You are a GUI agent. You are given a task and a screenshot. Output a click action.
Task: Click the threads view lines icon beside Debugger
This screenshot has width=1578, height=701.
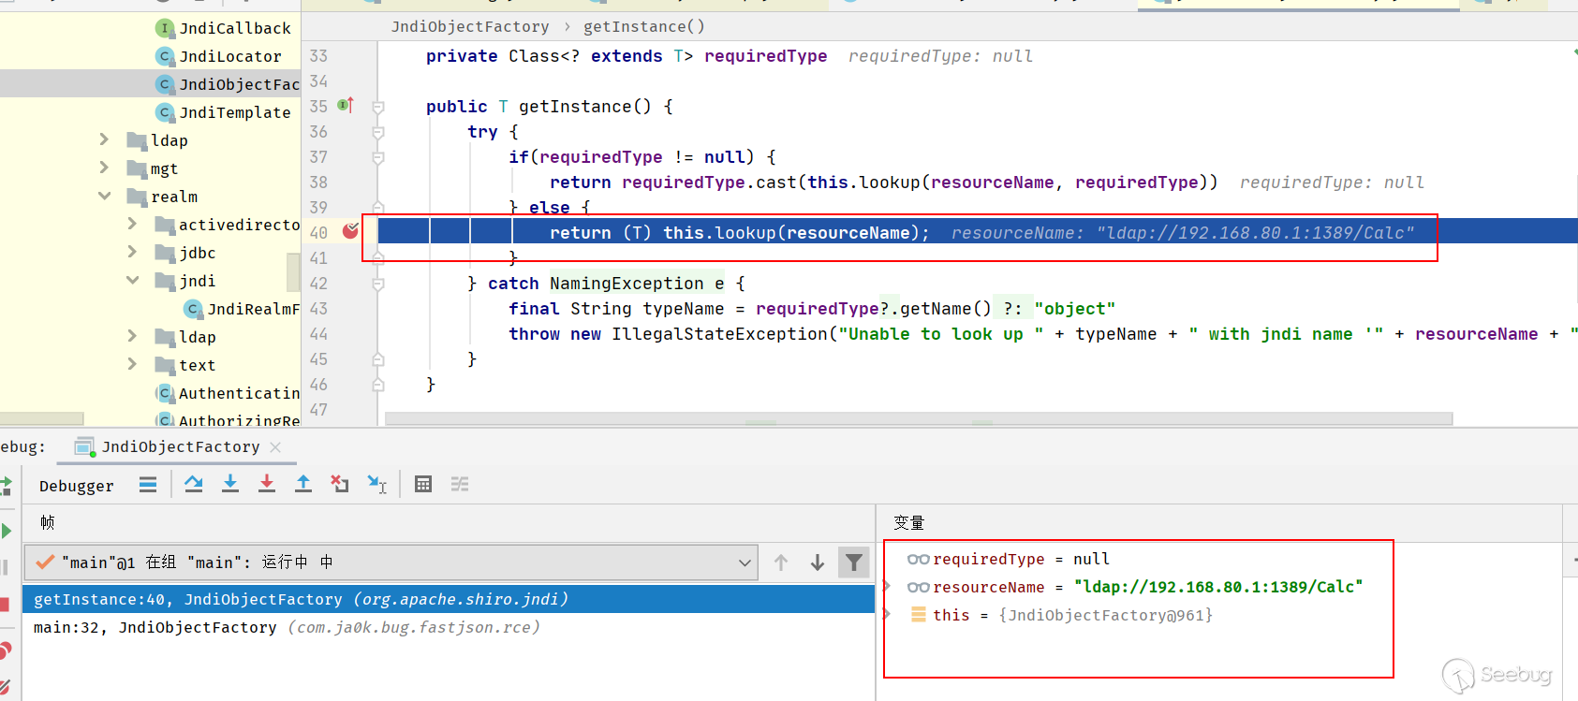click(x=148, y=484)
